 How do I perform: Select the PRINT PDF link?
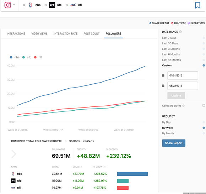click(x=180, y=23)
